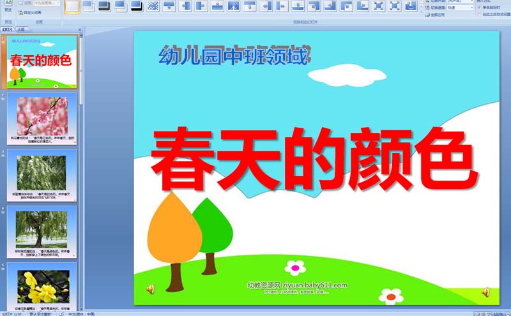Screen dimensions: 511x316
Task: Toggle the 单击鼠标时 on-click checkbox
Action: click(479, 8)
